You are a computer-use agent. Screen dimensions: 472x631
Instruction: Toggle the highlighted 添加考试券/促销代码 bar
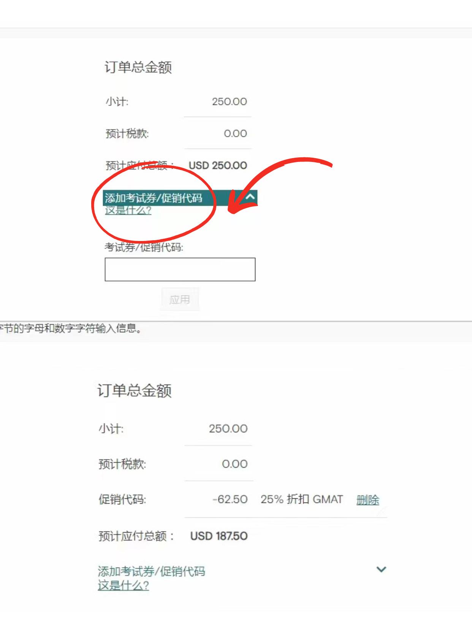coord(180,198)
